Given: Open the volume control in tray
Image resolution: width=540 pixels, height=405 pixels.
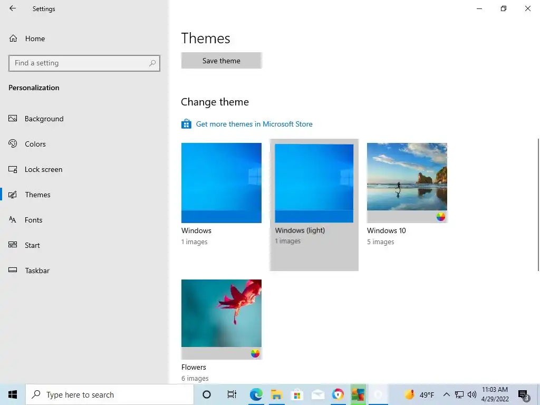Looking at the screenshot, I should pyautogui.click(x=472, y=394).
